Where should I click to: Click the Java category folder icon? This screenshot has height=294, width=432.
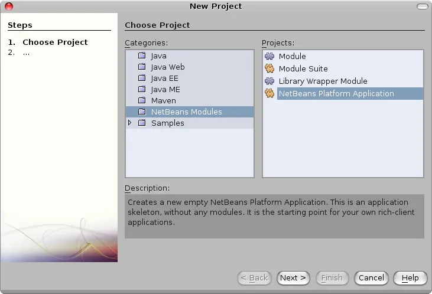[142, 55]
